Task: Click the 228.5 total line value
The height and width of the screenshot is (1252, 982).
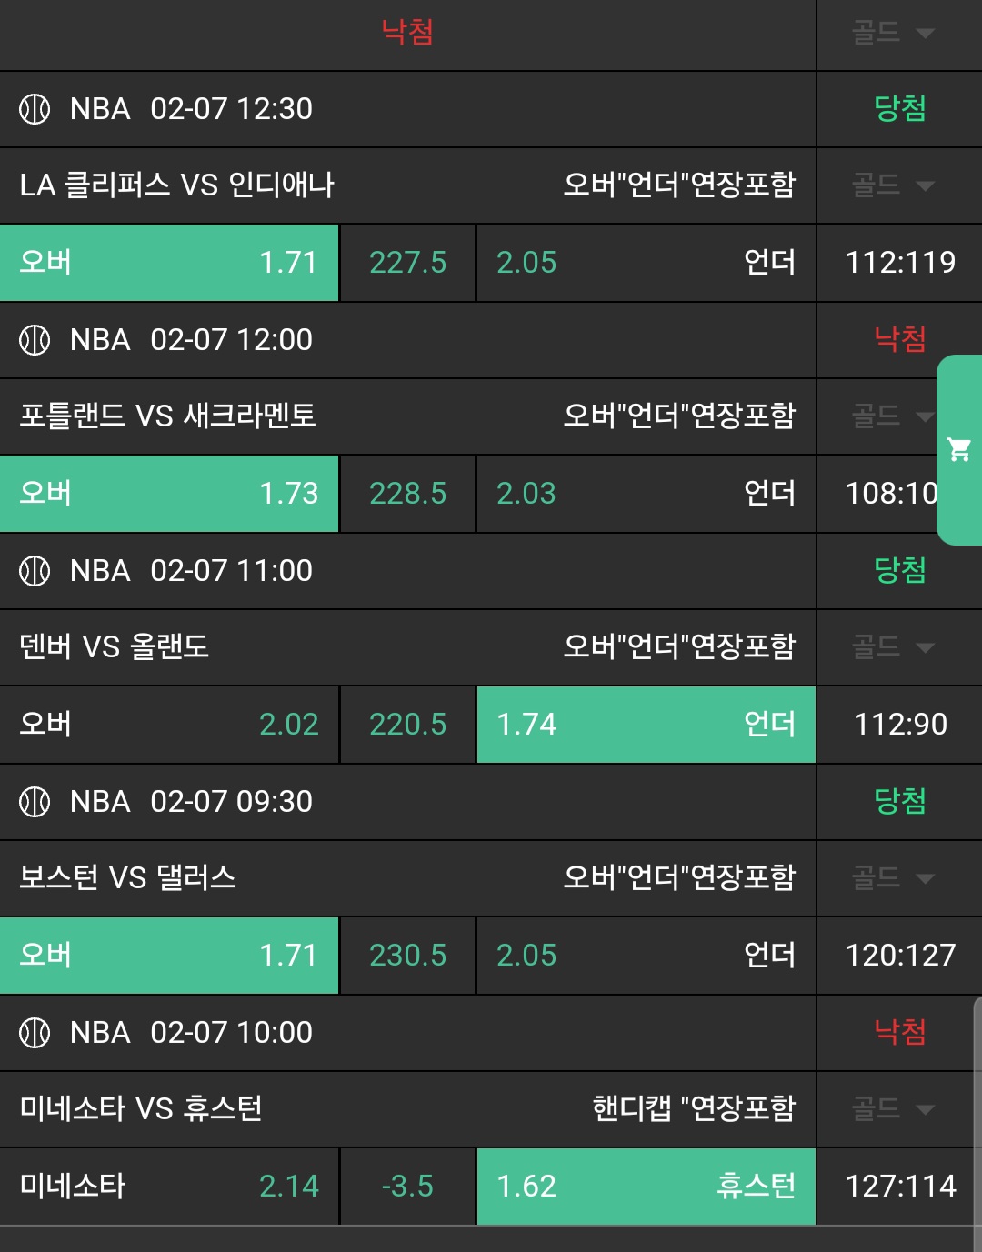Action: [407, 494]
